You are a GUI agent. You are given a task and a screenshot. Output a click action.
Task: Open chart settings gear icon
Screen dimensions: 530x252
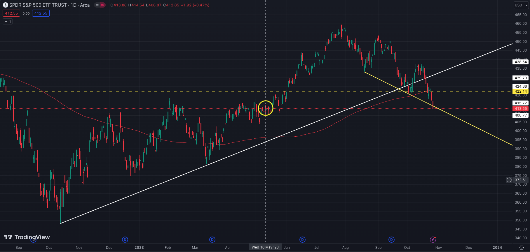pos(522,248)
